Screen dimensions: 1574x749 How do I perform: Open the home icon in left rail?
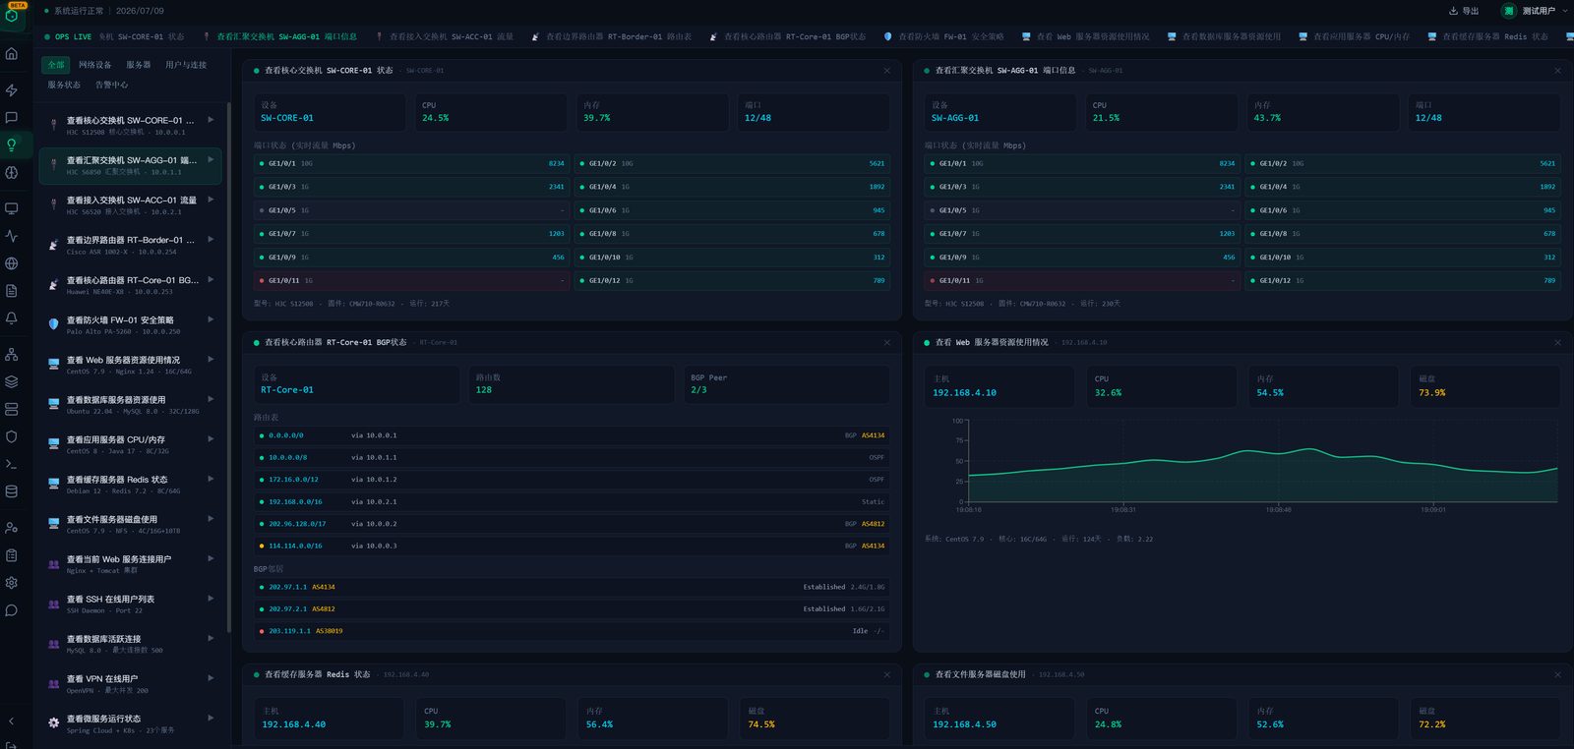12,54
